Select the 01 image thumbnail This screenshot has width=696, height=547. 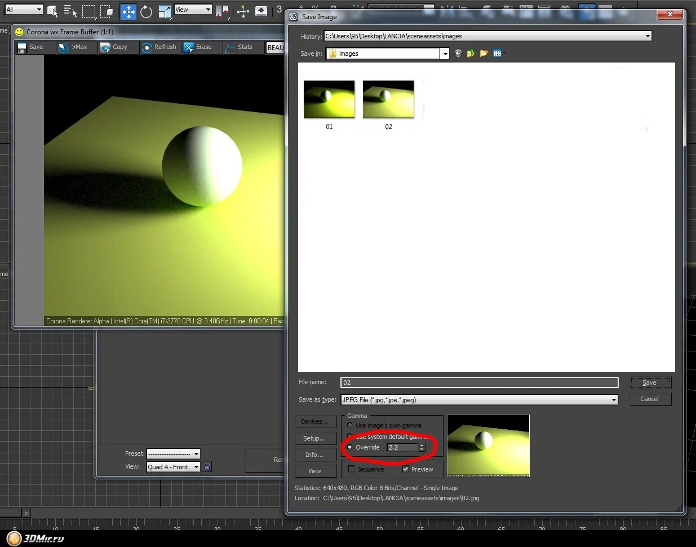329,99
